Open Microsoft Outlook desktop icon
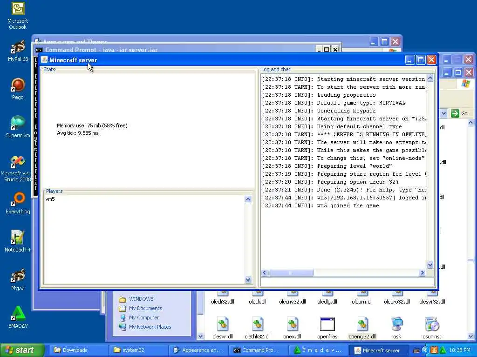477x357 pixels. 18,16
